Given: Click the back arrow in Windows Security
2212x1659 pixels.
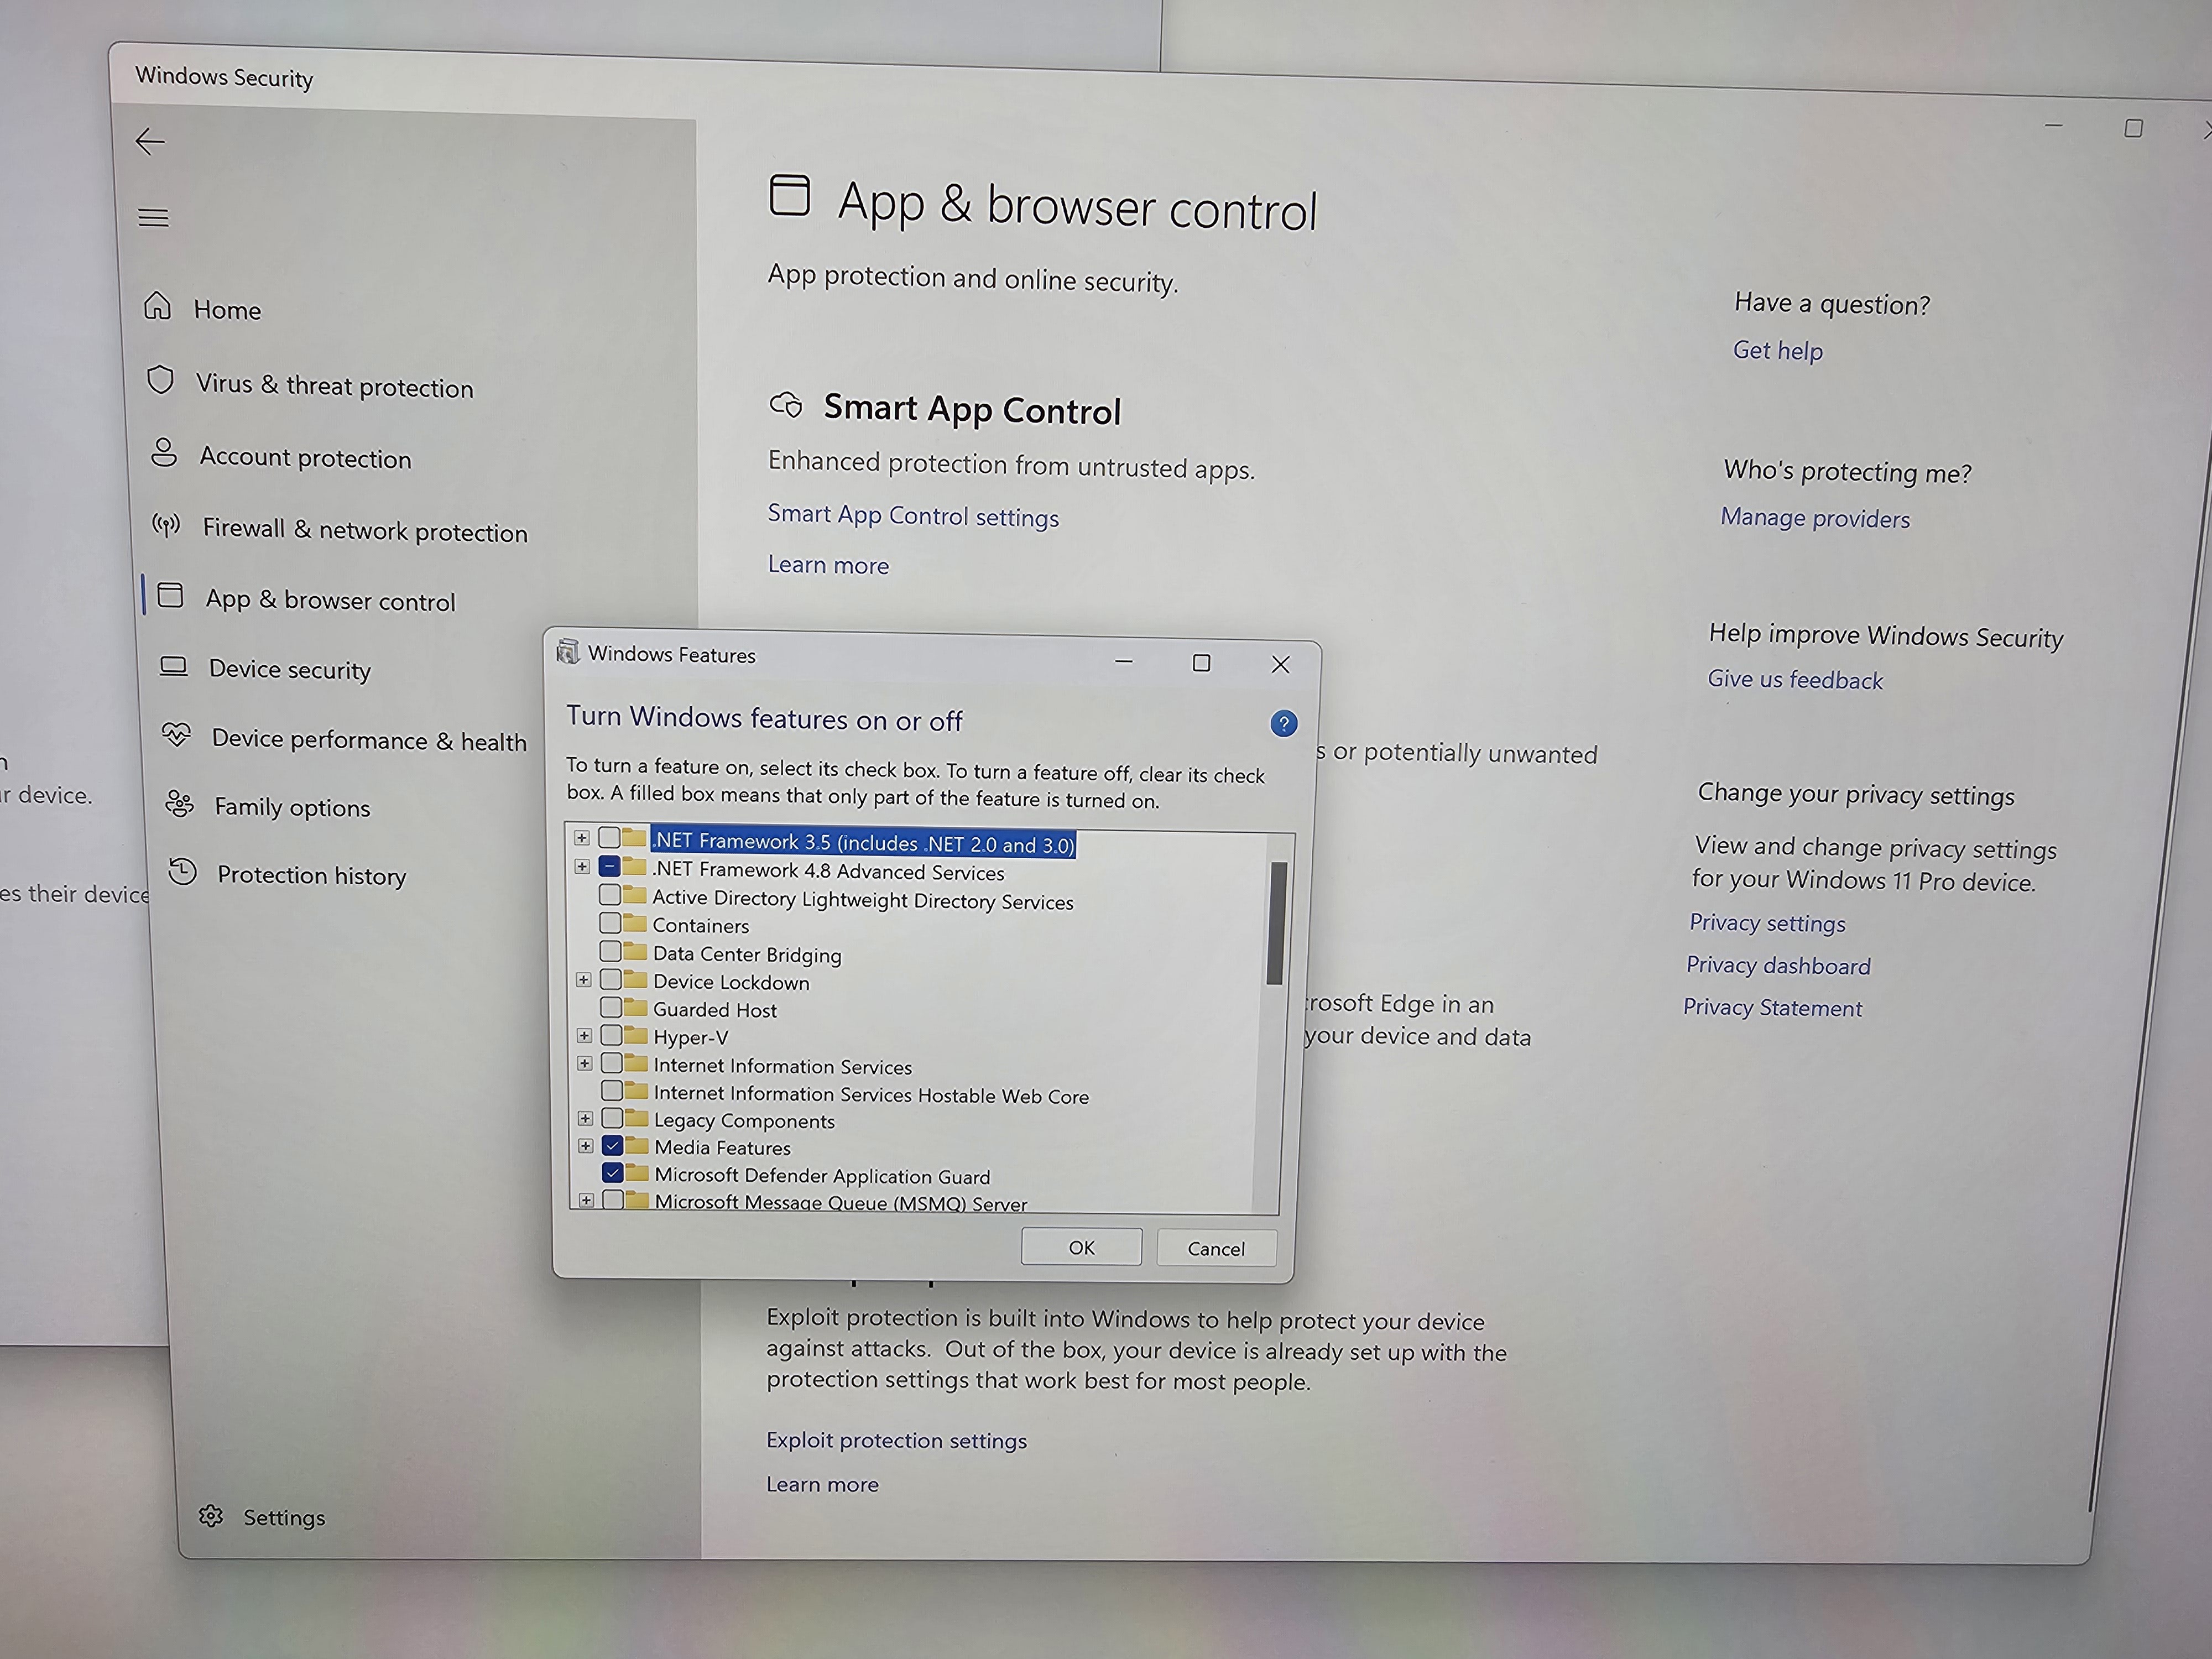Looking at the screenshot, I should 150,141.
